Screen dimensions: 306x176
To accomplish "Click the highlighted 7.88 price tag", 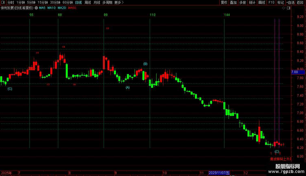I will click(298, 72).
